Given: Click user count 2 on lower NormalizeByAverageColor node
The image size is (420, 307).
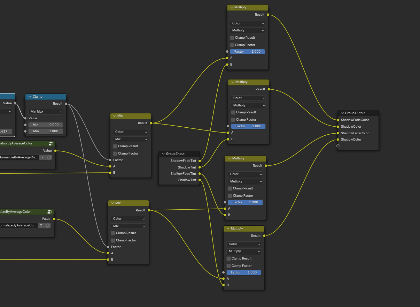Looking at the screenshot, I should (x=41, y=225).
